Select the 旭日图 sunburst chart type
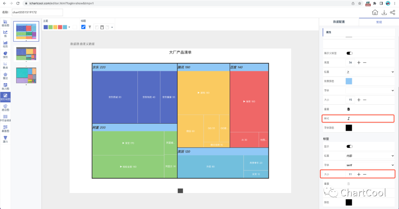The height and width of the screenshot is (209, 399). click(x=5, y=108)
